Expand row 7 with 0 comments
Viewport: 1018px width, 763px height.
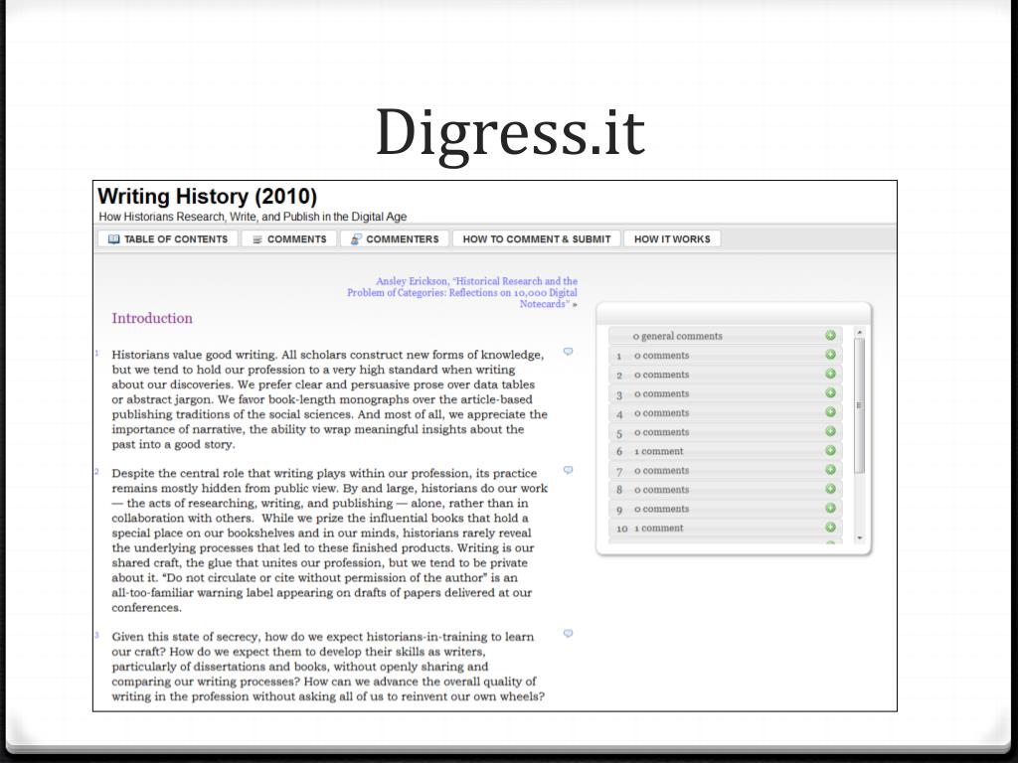click(x=725, y=470)
